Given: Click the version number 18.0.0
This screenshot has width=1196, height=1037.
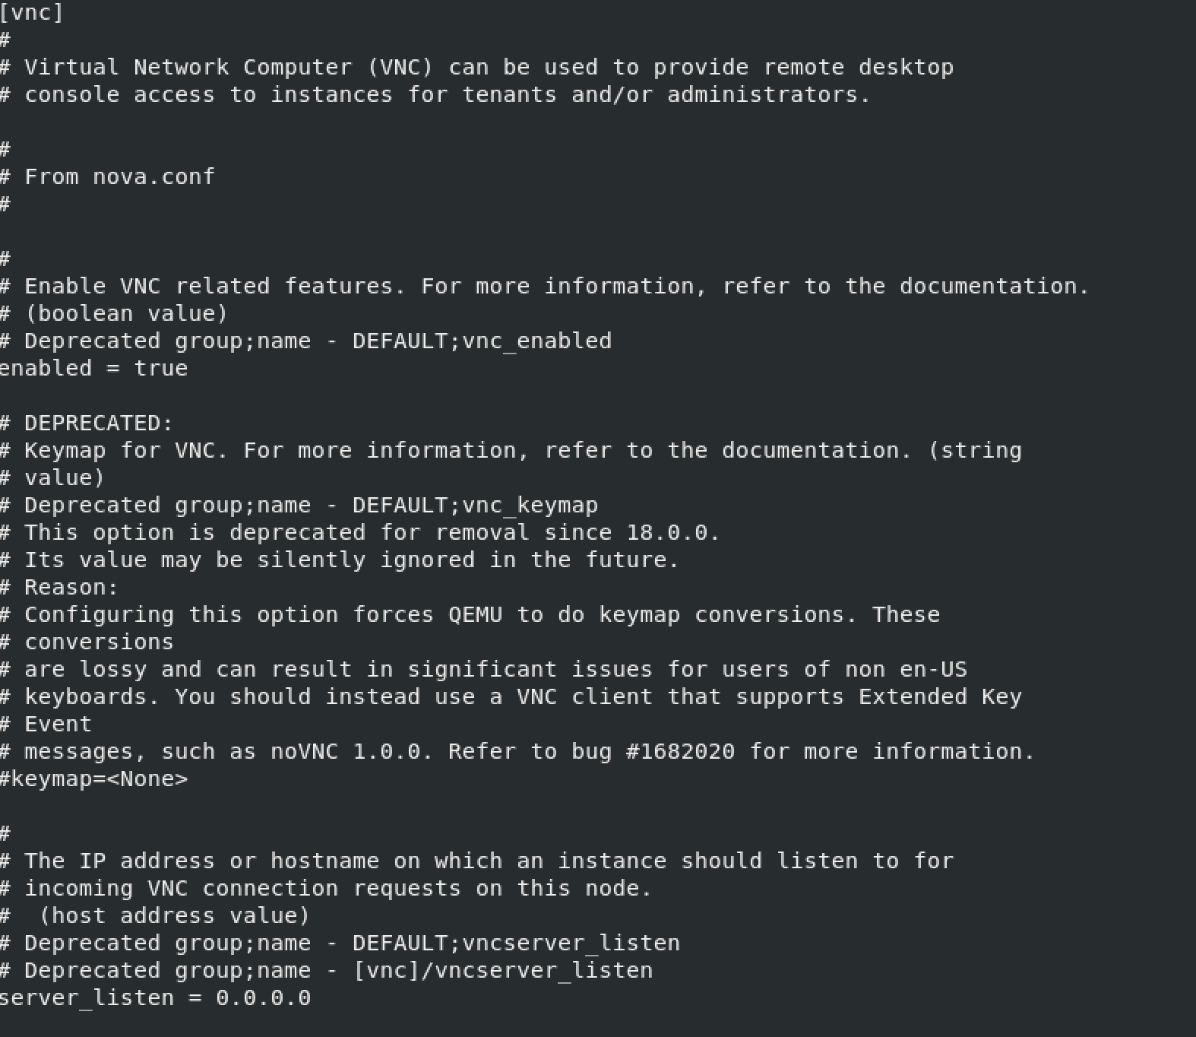Looking at the screenshot, I should pos(667,533).
